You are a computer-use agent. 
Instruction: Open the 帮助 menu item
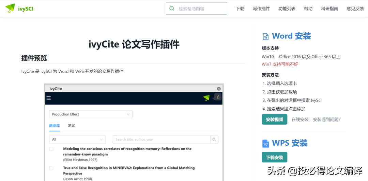(x=308, y=8)
